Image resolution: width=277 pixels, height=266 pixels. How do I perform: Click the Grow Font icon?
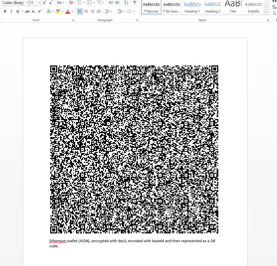(45, 3)
